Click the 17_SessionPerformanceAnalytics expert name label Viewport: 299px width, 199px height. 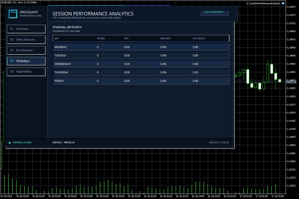tap(263, 3)
